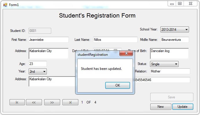Click the disabled Save button
This screenshot has height=115, width=200.
pos(172,97)
